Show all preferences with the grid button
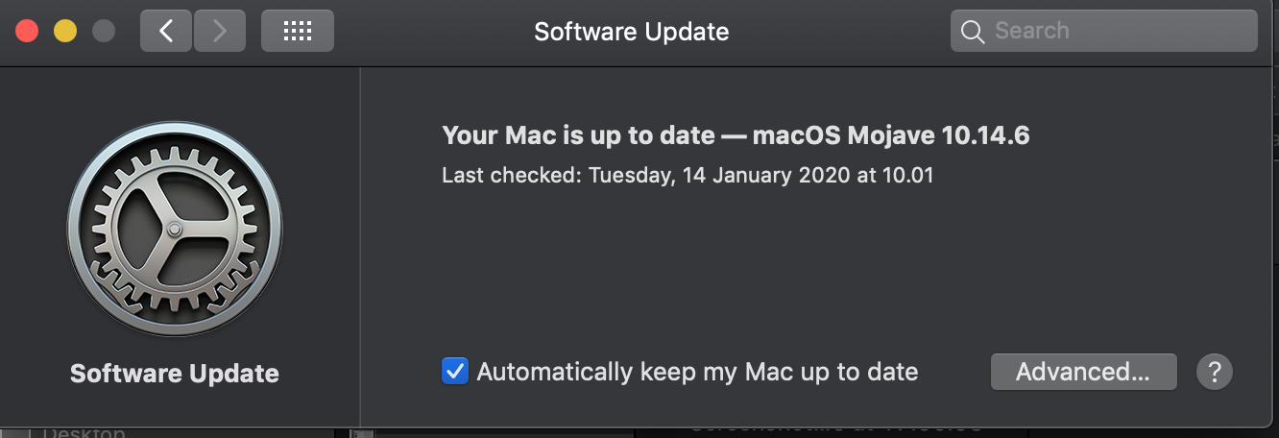The image size is (1279, 438). [x=298, y=31]
